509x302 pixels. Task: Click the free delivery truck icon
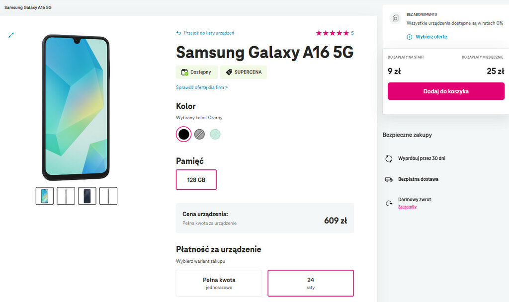(389, 179)
